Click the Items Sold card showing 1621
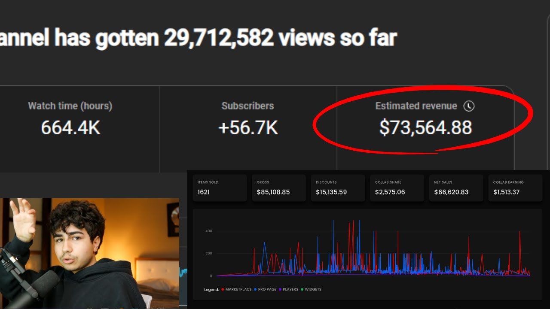 pyautogui.click(x=220, y=188)
